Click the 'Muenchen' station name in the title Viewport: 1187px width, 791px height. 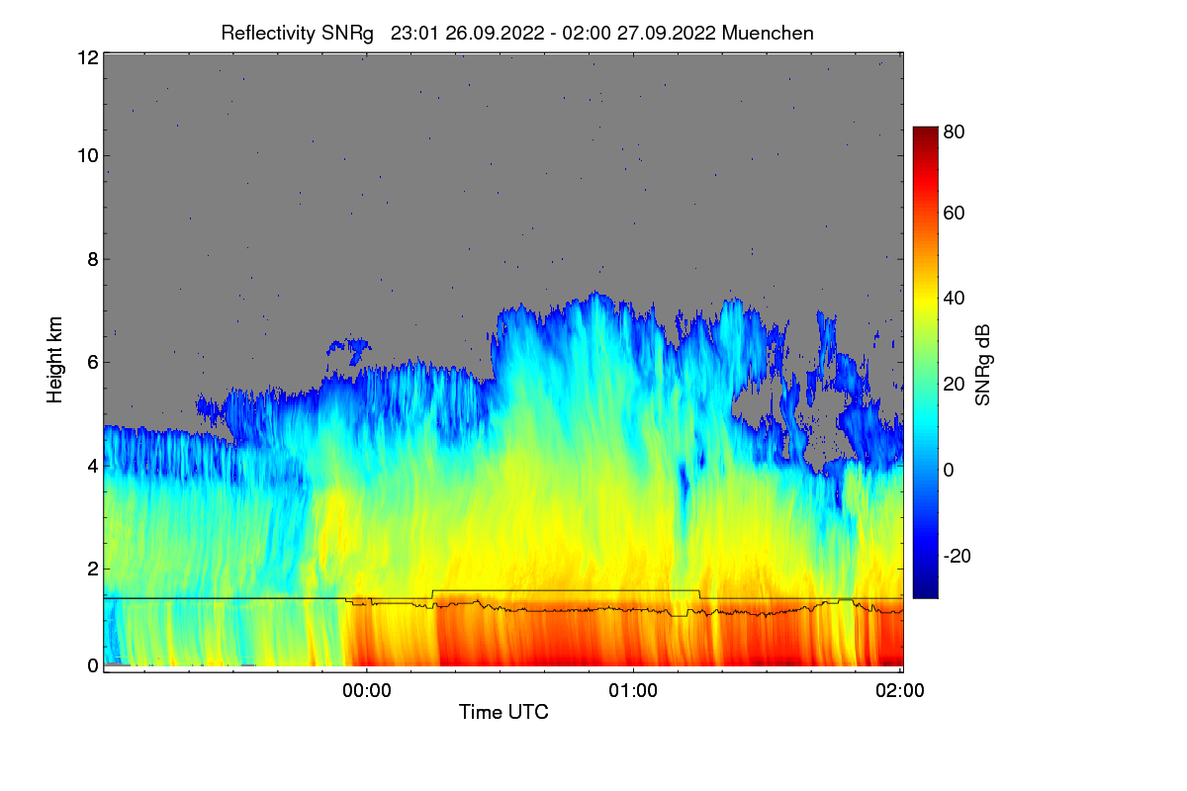click(x=768, y=33)
